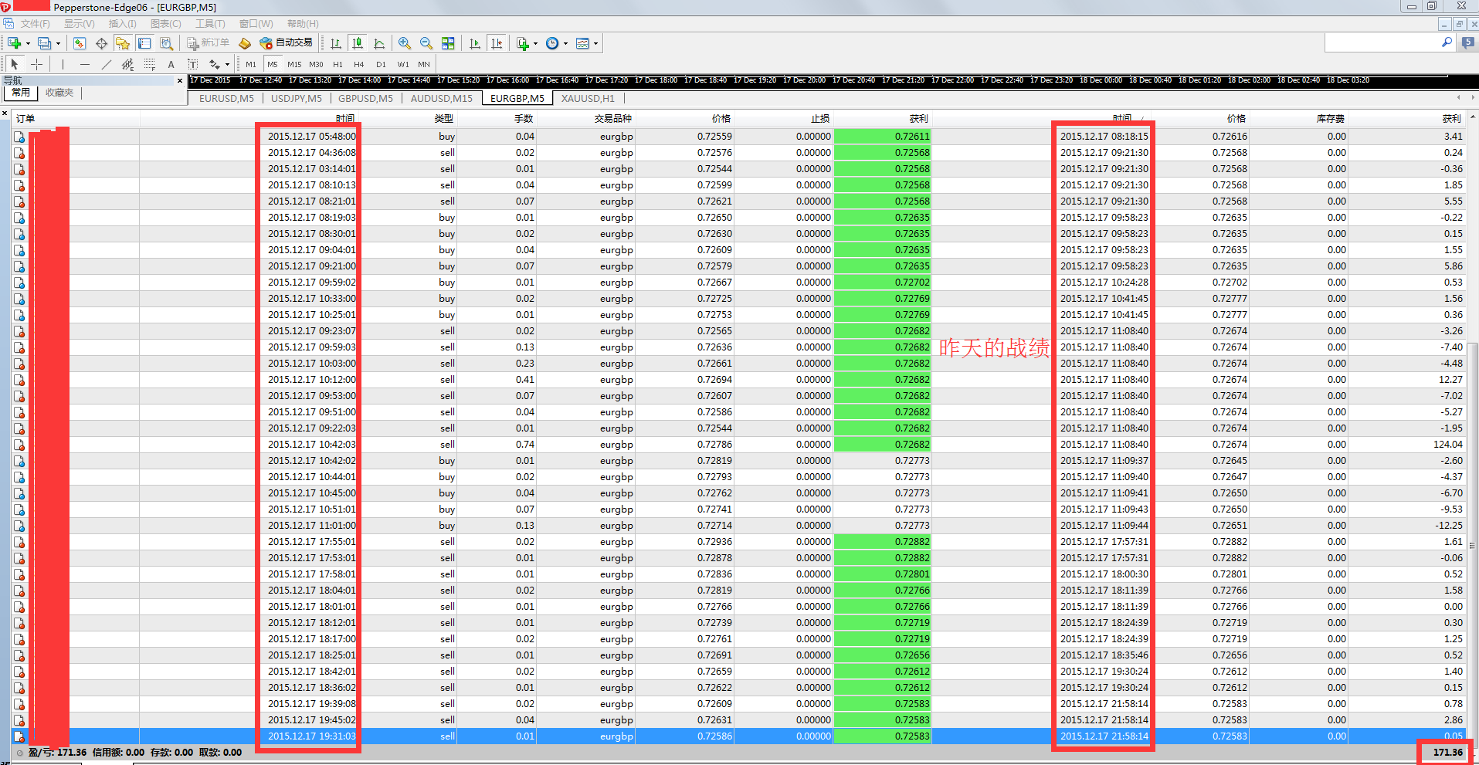The width and height of the screenshot is (1479, 765).
Task: Show the Market Watch window
Action: [80, 43]
